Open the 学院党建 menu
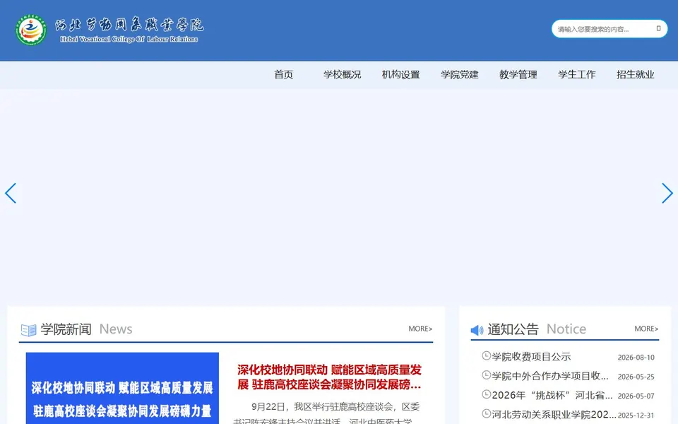Image resolution: width=678 pixels, height=424 pixels. point(460,74)
